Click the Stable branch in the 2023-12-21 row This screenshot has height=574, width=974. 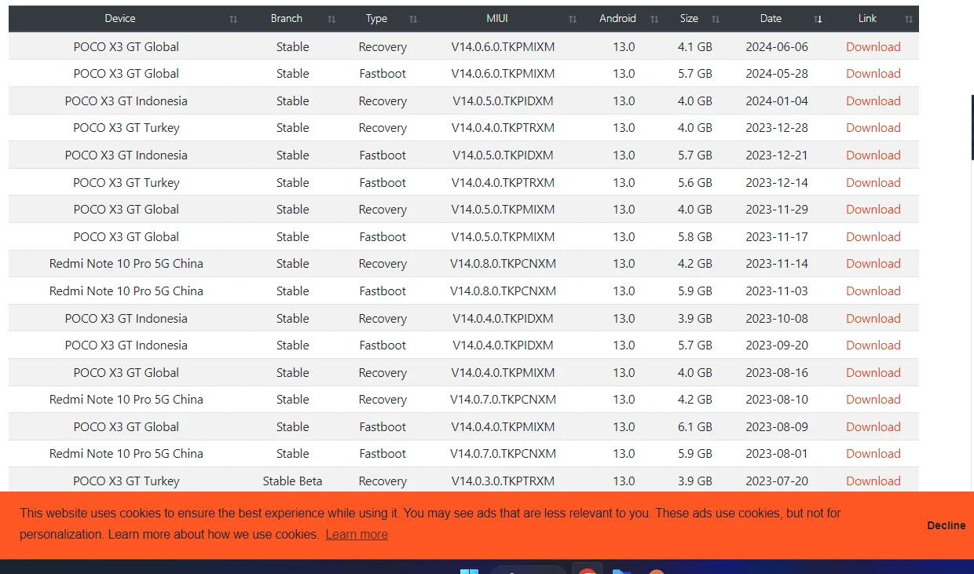coord(292,155)
